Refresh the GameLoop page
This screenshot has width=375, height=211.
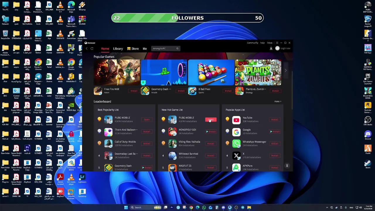[92, 49]
